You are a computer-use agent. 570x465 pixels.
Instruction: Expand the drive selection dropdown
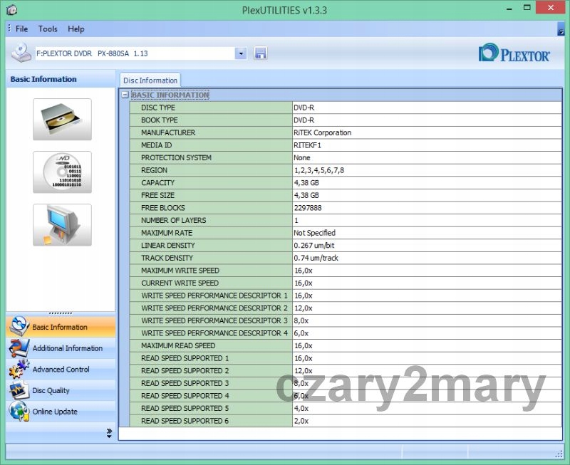pyautogui.click(x=241, y=53)
